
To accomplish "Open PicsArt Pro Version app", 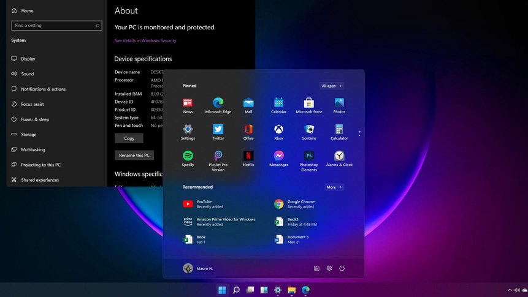I will pyautogui.click(x=218, y=156).
